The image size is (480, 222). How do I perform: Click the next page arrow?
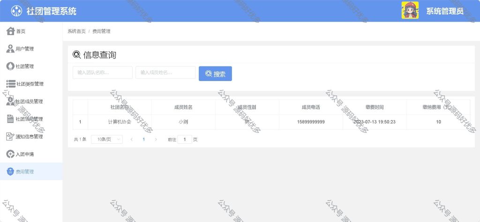pos(156,140)
